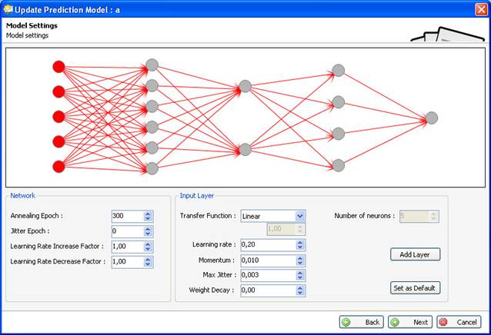The height and width of the screenshot is (335, 491).
Task: Adjust Learning Rate Decrease Factor spinner
Action: (x=148, y=261)
